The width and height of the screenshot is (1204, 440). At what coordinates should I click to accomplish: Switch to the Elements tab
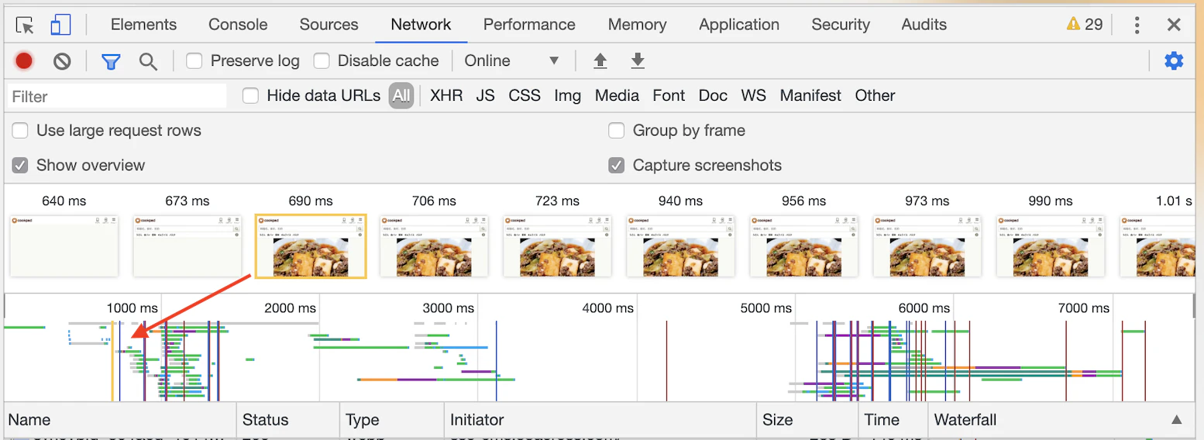143,25
